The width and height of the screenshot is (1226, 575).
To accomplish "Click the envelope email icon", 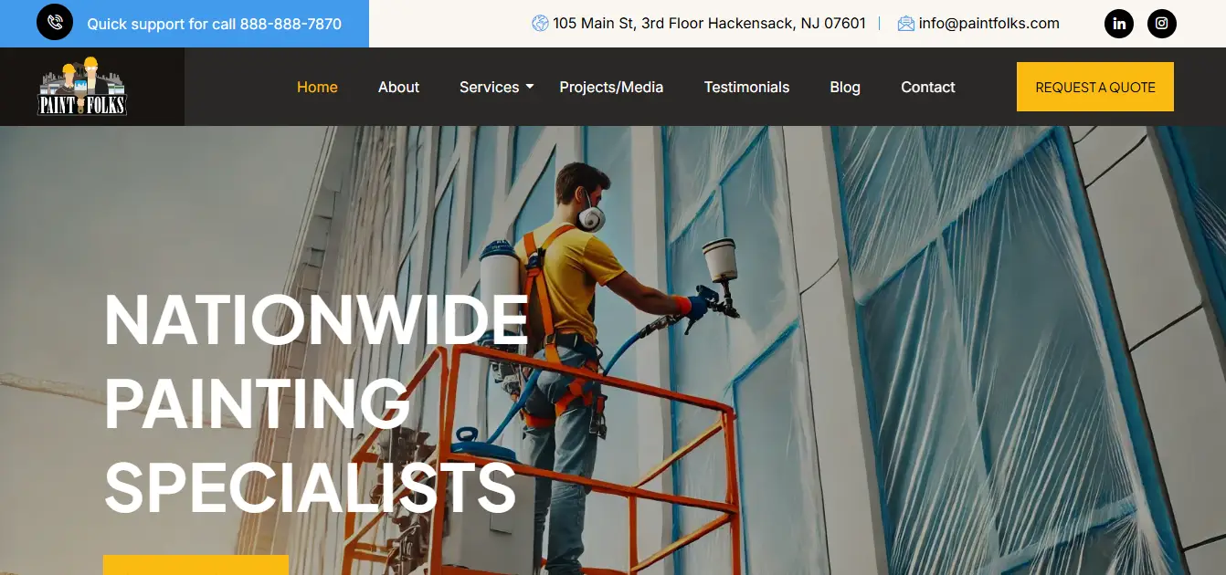I will (906, 24).
